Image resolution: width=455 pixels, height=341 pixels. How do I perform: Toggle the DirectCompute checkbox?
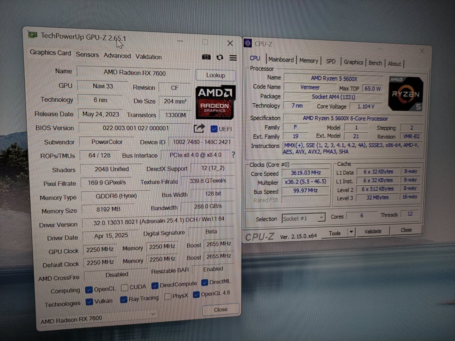155,286
